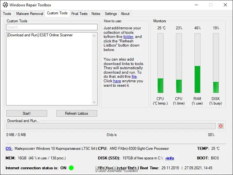Open the Tools tab
Screen dimensions: 233x175
click(x=7, y=14)
